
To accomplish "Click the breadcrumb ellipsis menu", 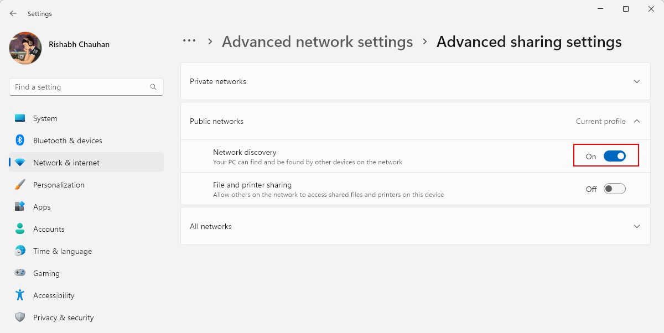I will click(x=189, y=41).
